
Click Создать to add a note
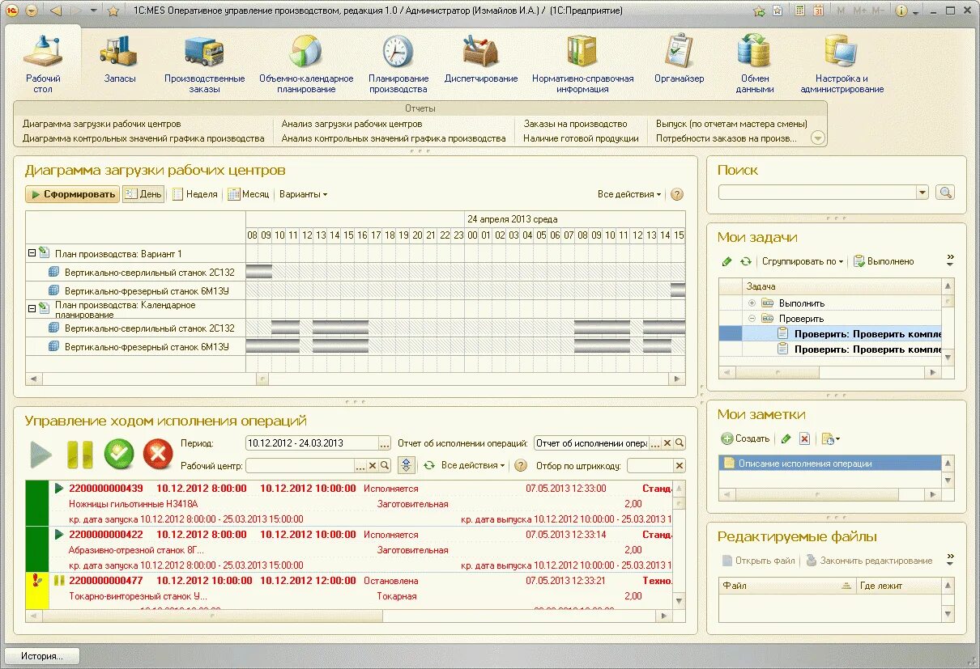click(x=745, y=438)
